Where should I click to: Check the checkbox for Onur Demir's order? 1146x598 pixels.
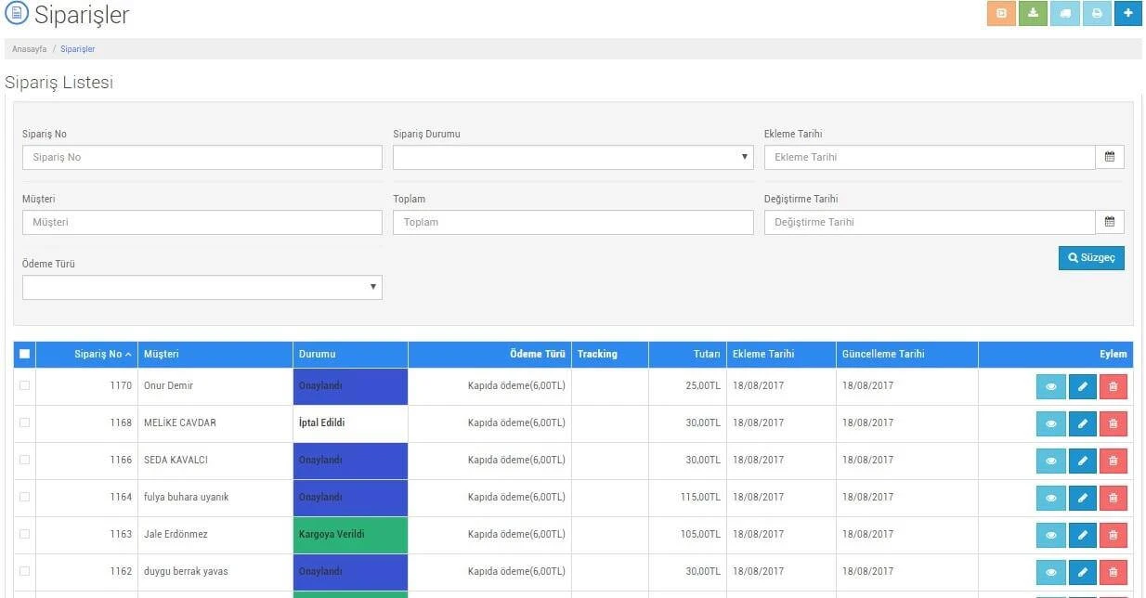tap(24, 385)
